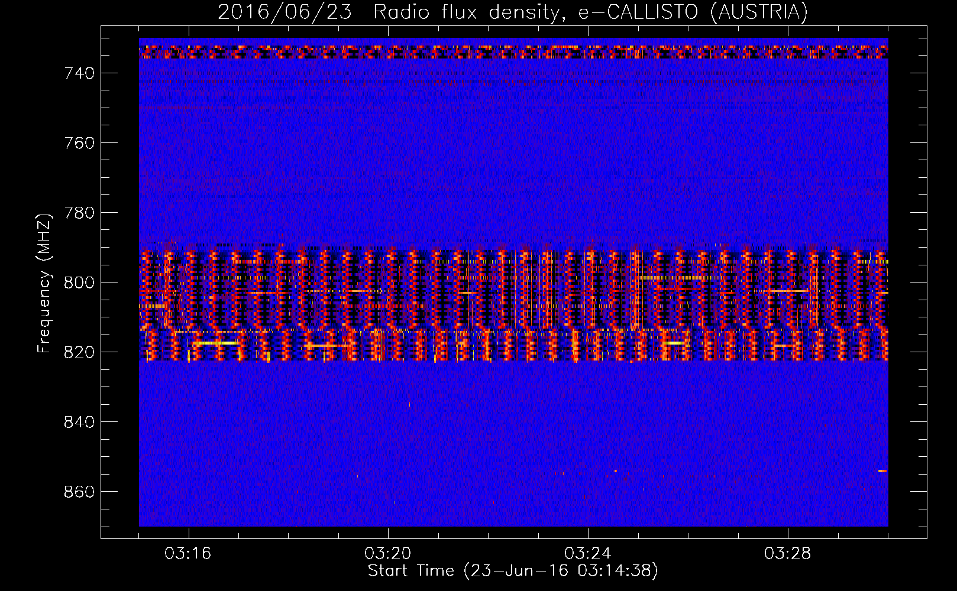This screenshot has height=591, width=957.
Task: Click the plot title text '2016/06/23 Radio flux density, e-CALLISTO (AUSTRIA)'
Action: click(513, 12)
